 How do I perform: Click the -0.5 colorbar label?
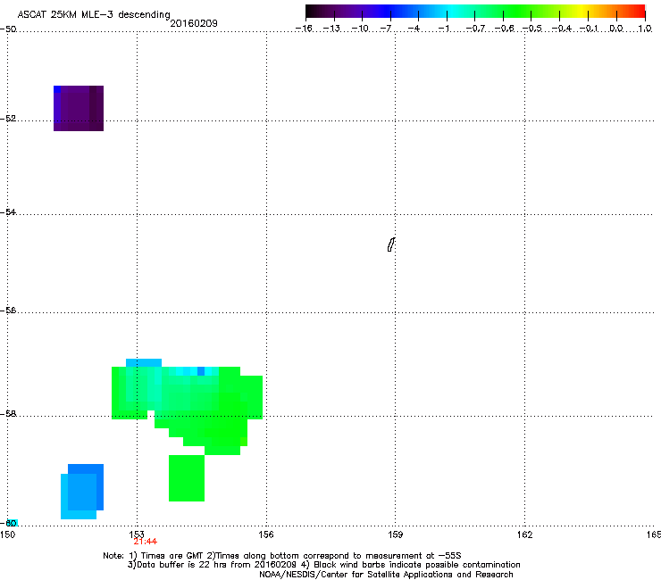click(532, 29)
